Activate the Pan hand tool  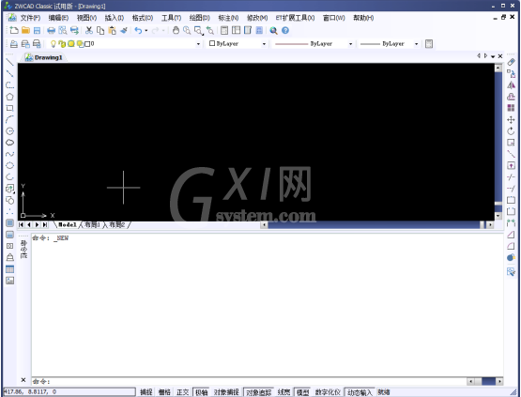[176, 31]
